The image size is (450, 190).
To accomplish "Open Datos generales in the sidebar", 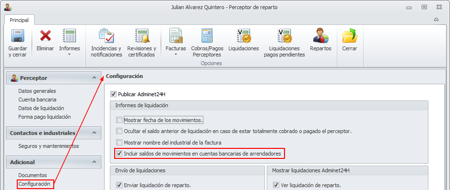I will [x=37, y=91].
